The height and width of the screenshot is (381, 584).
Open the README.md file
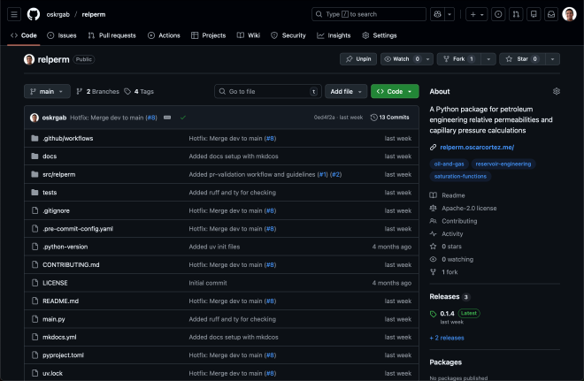point(60,301)
